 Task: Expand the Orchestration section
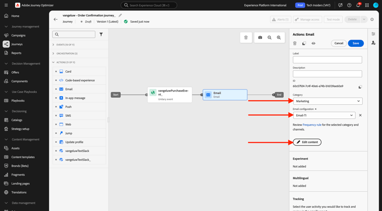[x=53, y=53]
